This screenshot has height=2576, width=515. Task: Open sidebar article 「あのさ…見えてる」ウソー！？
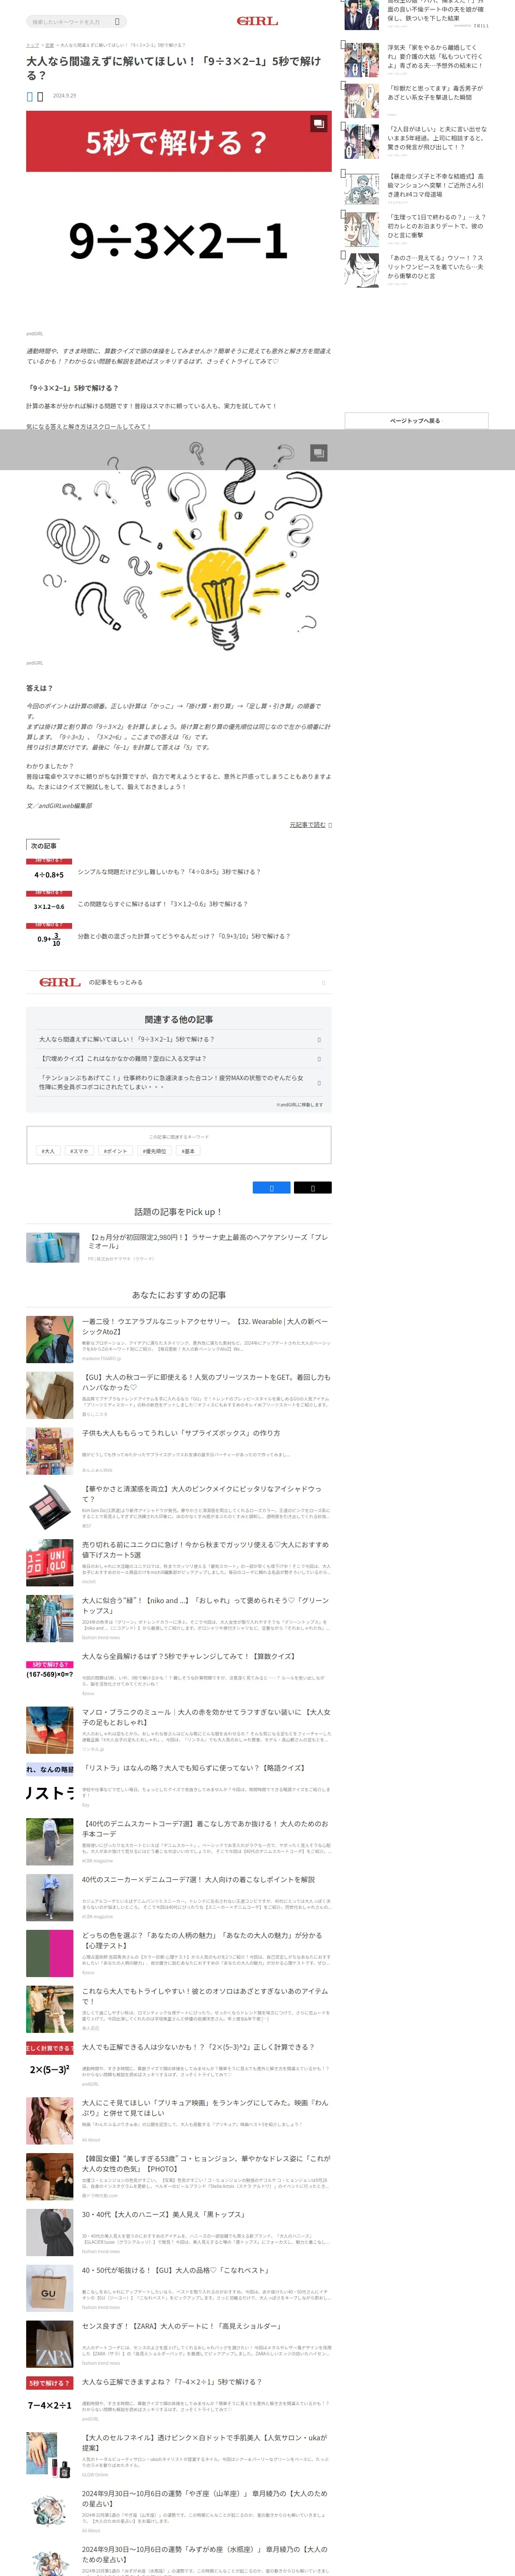tap(437, 266)
